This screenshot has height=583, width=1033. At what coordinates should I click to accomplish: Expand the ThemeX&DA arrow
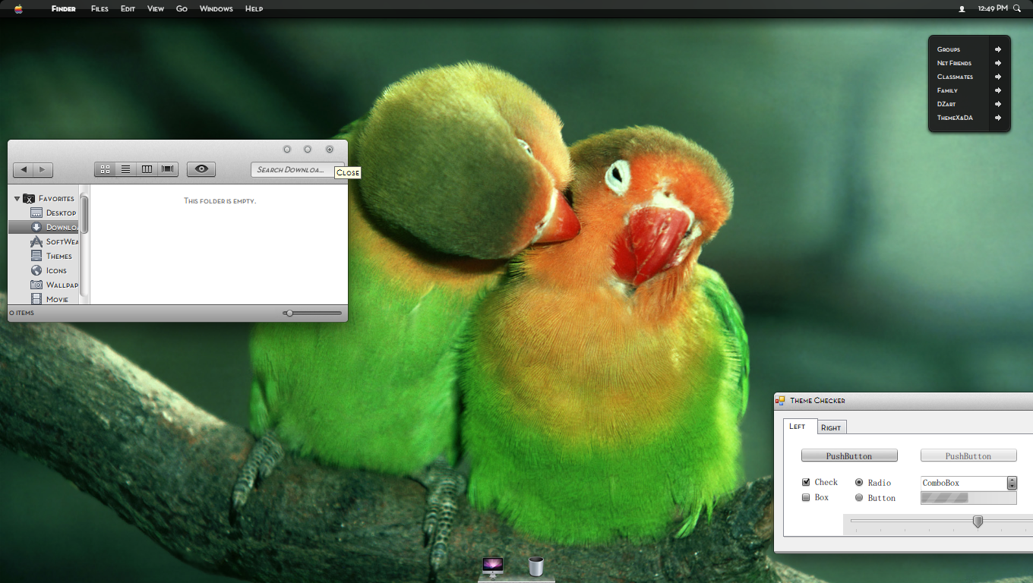(x=998, y=118)
